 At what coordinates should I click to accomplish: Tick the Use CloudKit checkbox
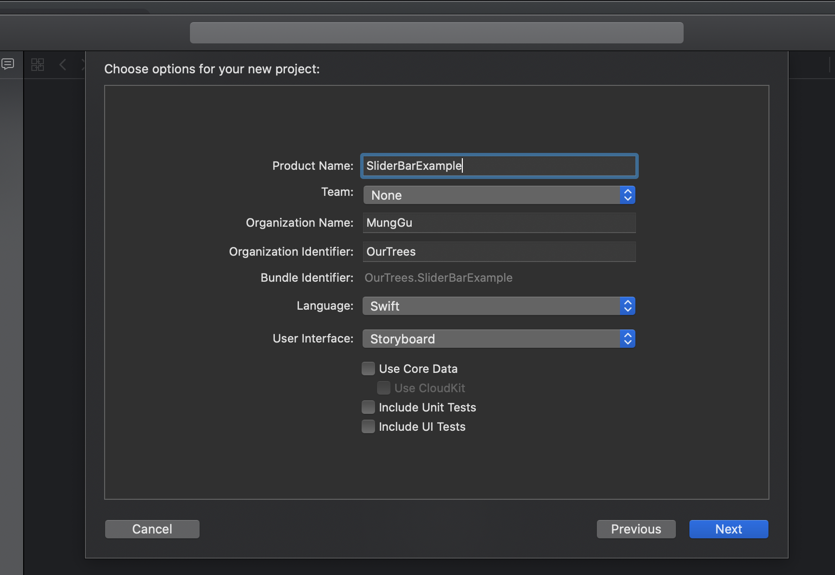click(384, 388)
